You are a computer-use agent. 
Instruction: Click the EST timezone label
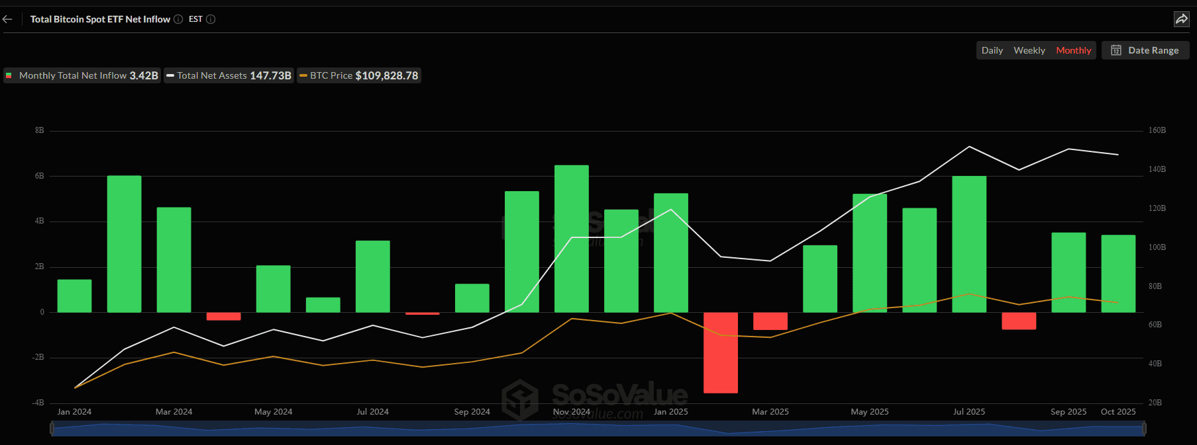coord(195,19)
